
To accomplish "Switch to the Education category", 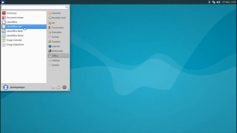I will 59,32.
